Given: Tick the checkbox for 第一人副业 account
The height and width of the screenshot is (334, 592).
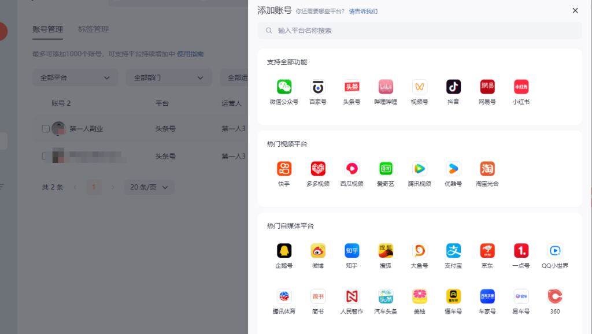Looking at the screenshot, I should 46,129.
